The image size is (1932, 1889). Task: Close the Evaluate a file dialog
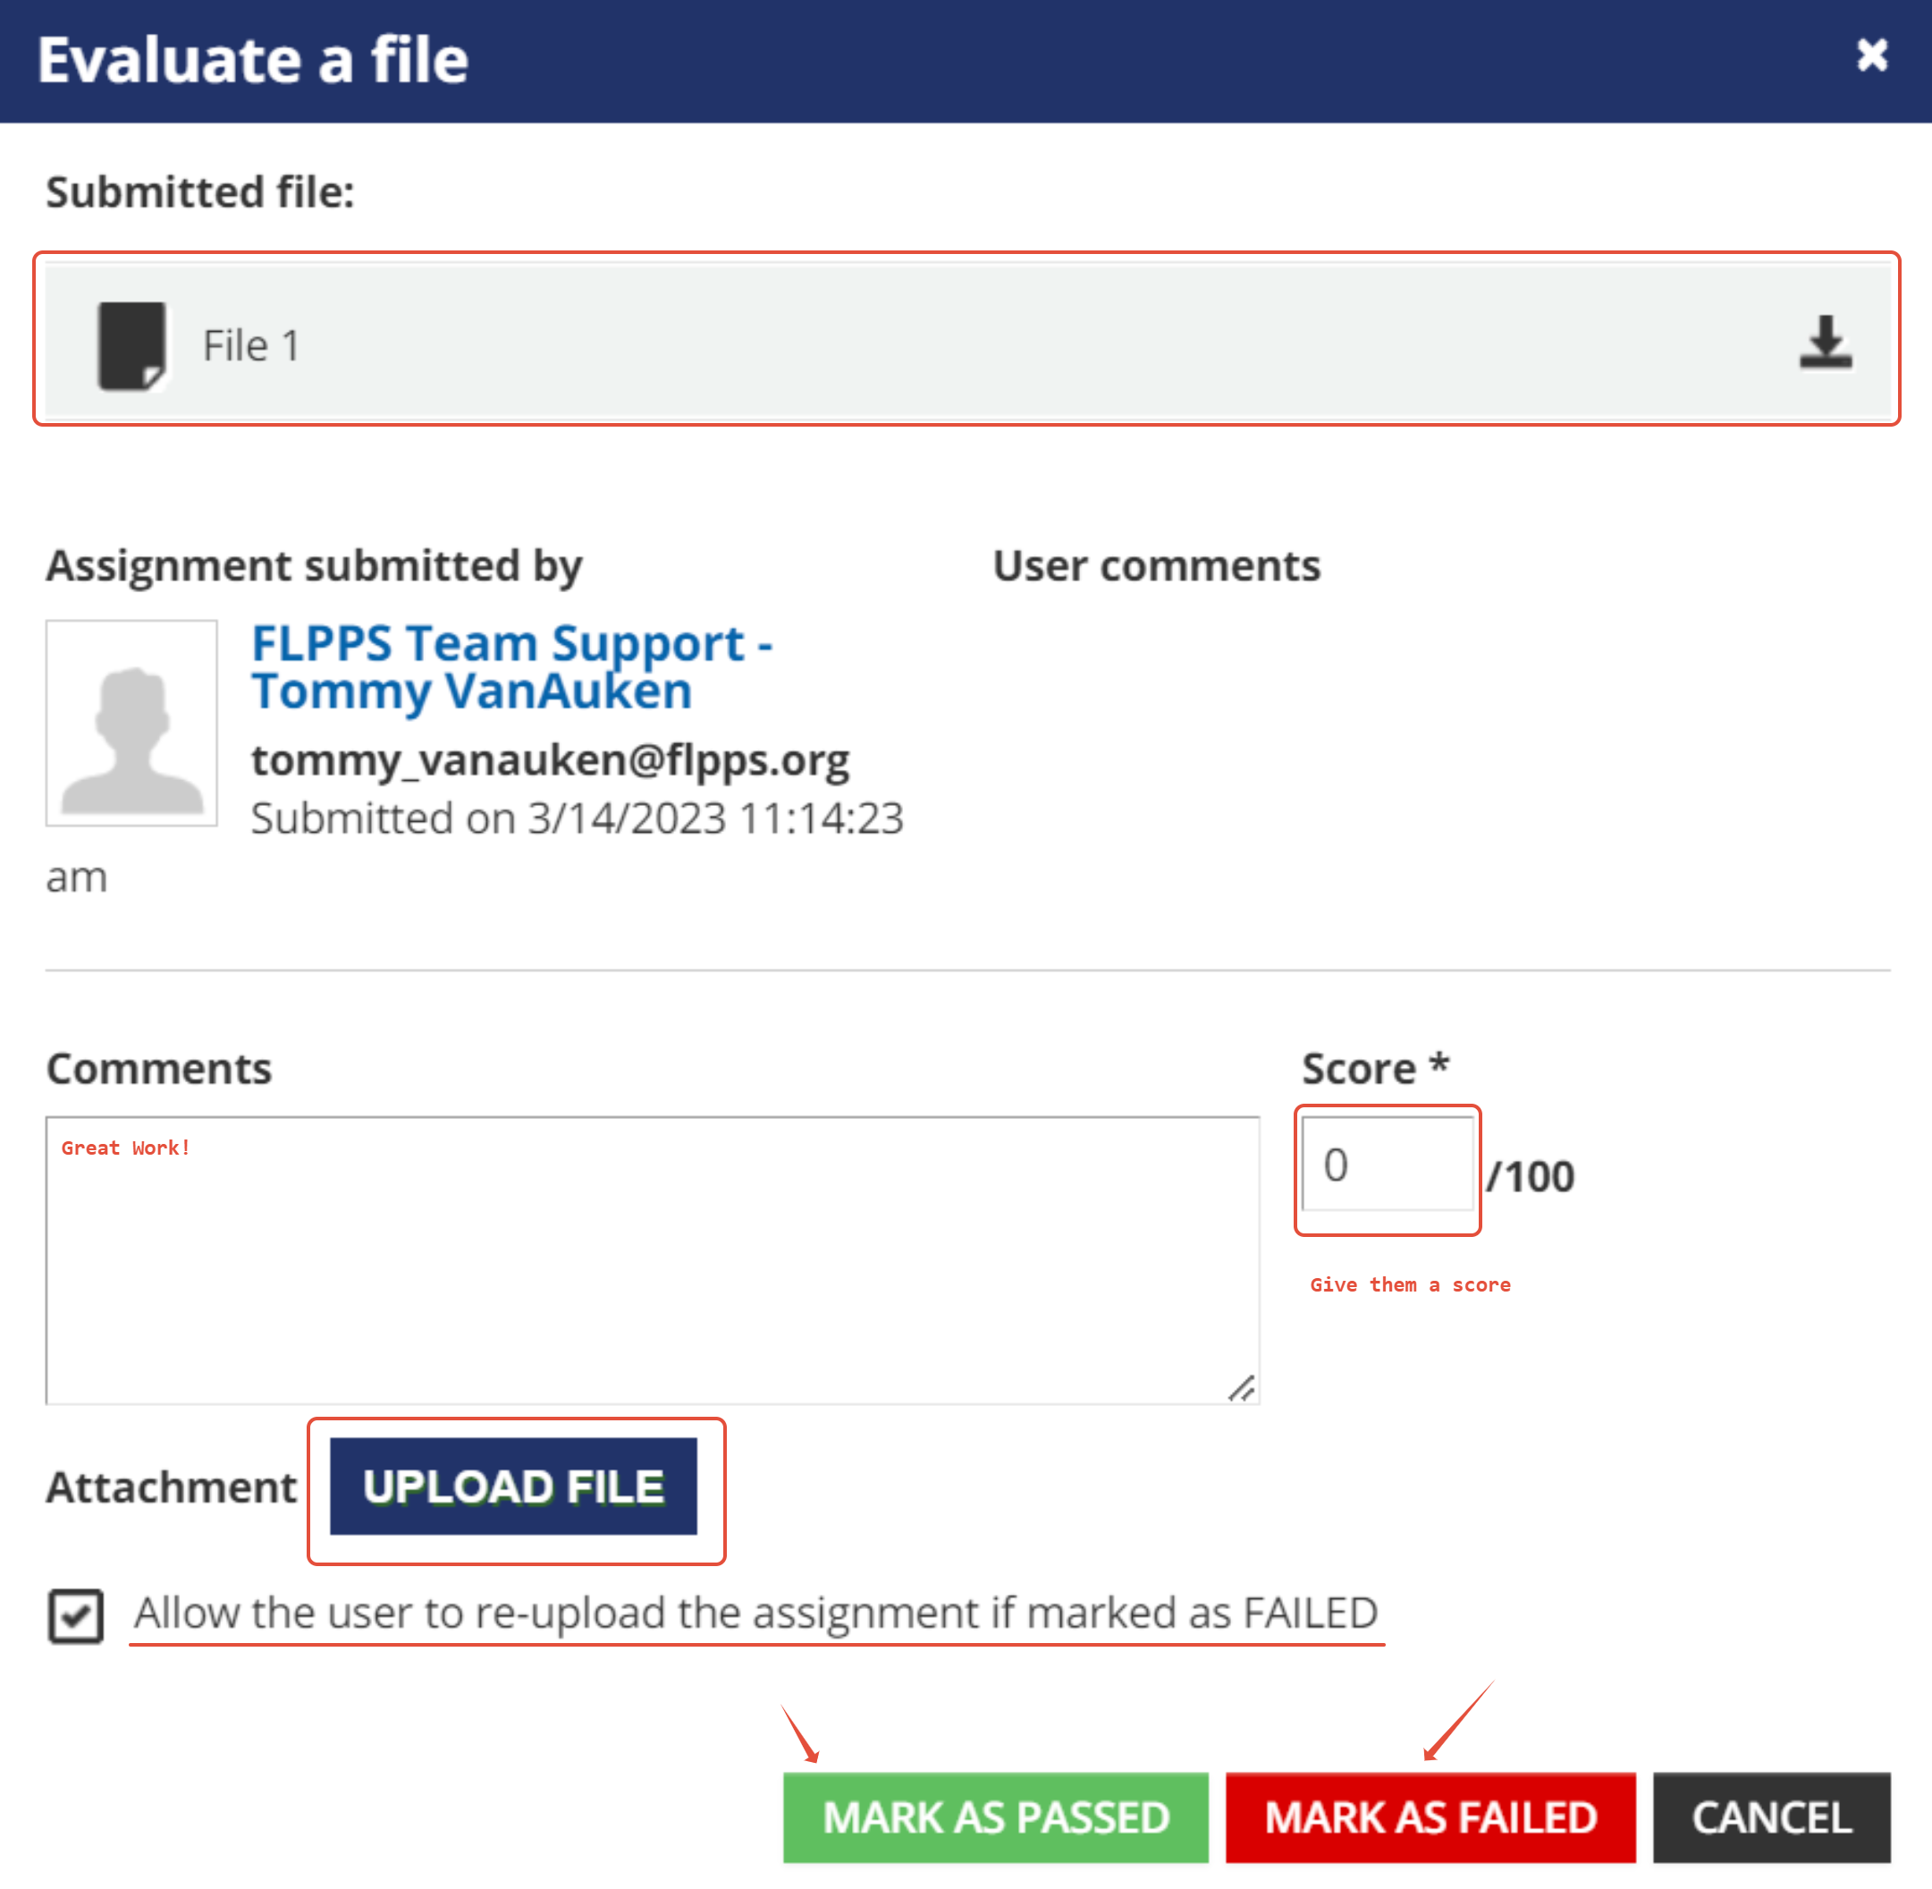(x=1870, y=55)
